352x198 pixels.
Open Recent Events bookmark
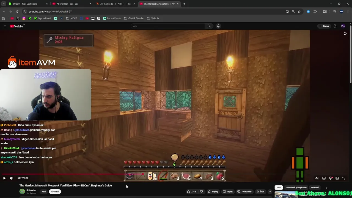[x=112, y=18]
